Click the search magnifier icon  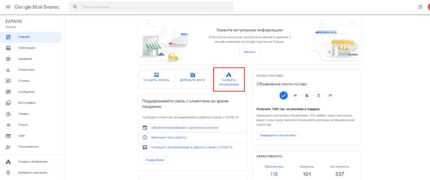[x=75, y=7]
